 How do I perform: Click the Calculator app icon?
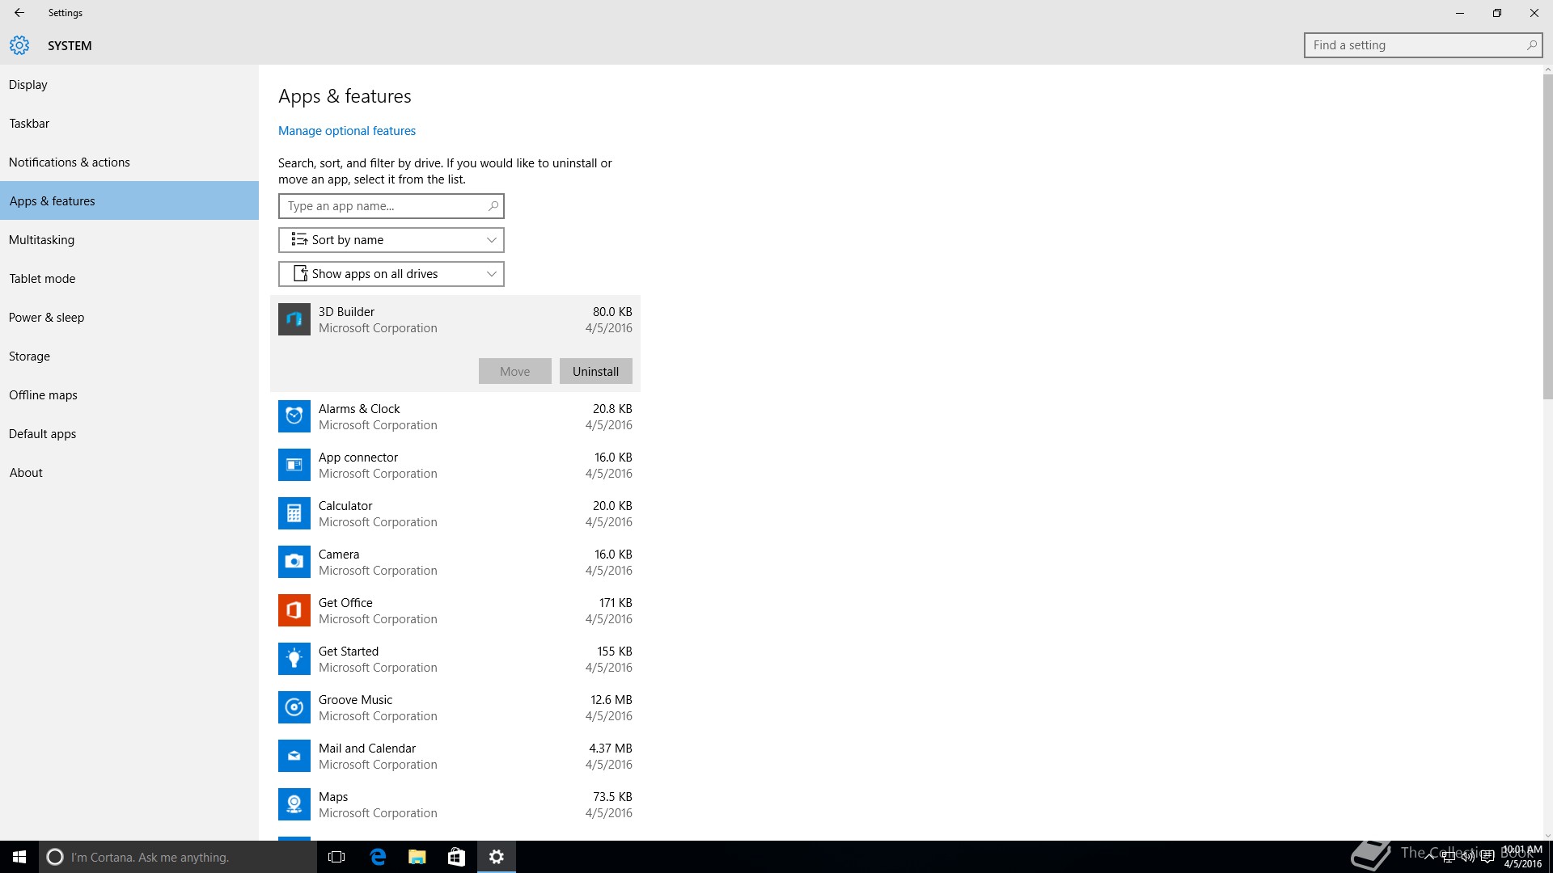[x=294, y=513]
